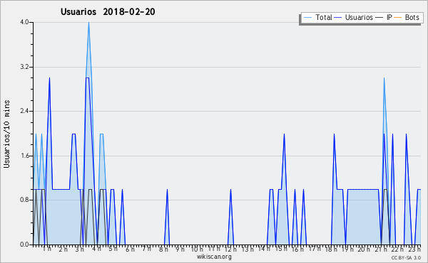Click the CC BY-SA 3.0 license text
428x263 pixels.
(406, 257)
